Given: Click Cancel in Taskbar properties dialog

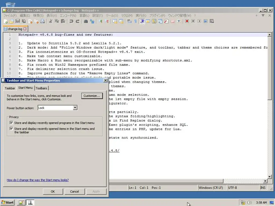Looking at the screenshot, I should pyautogui.click(x=75, y=192).
